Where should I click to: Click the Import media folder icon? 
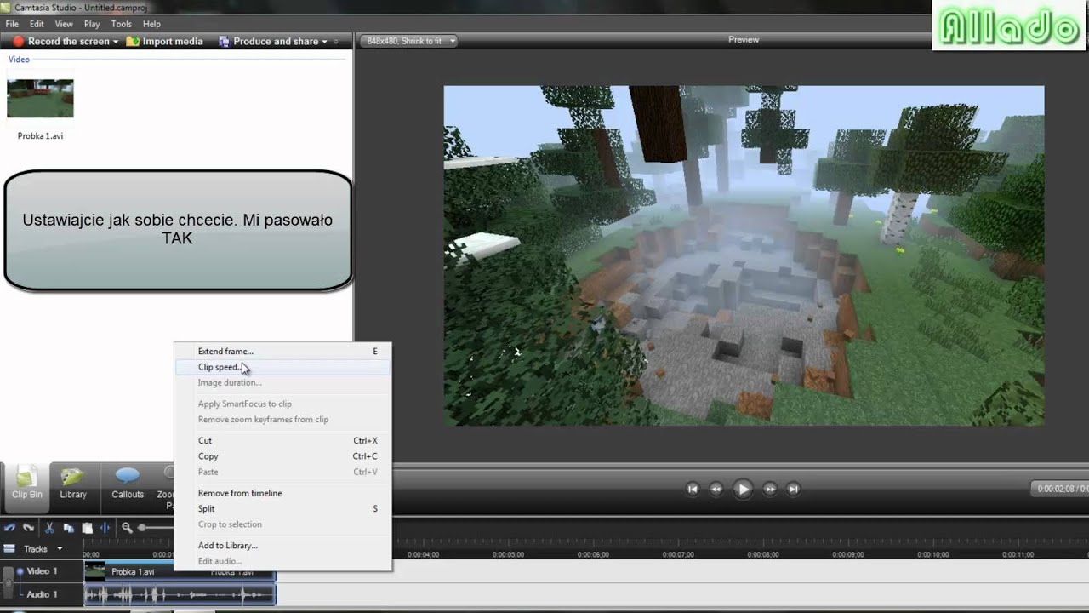133,41
